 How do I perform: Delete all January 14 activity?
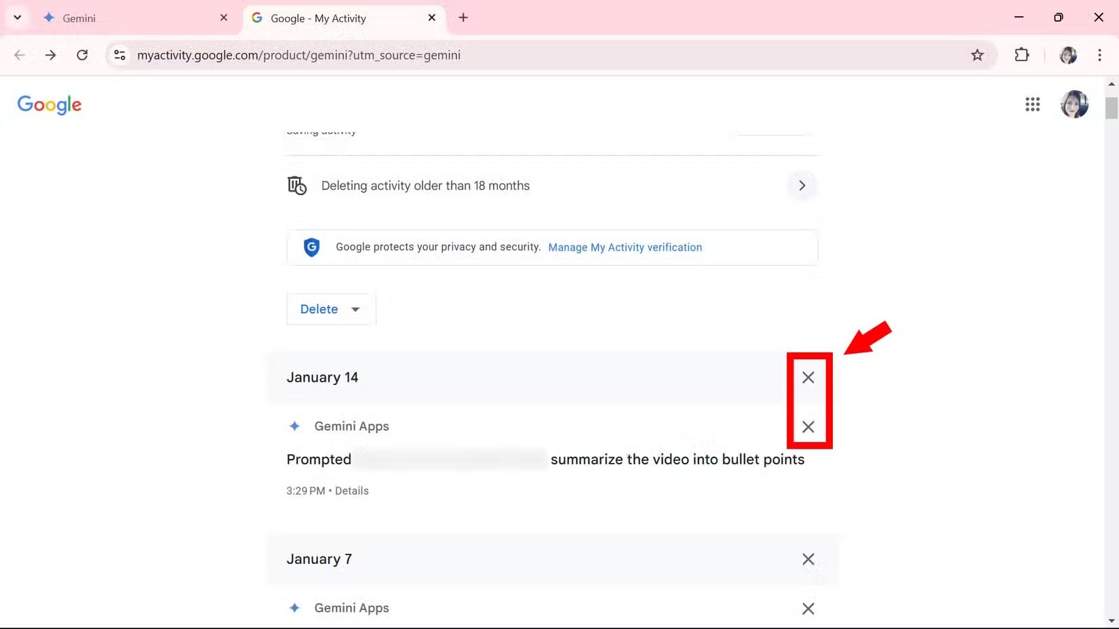[808, 378]
